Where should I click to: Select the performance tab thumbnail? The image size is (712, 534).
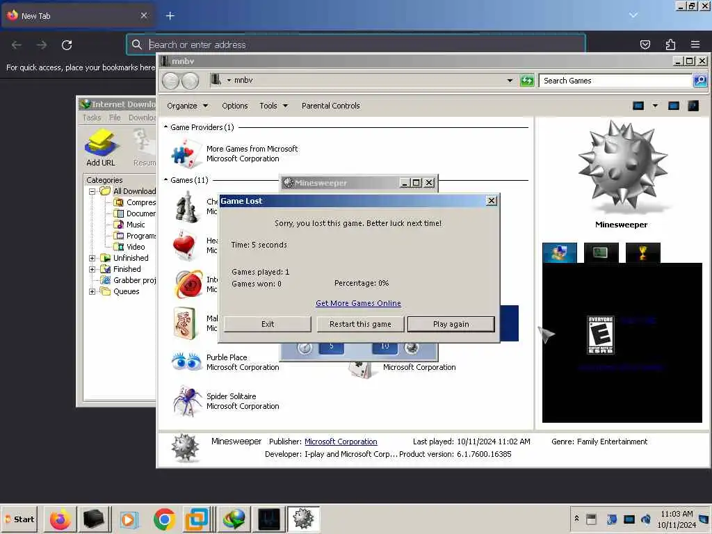point(601,252)
